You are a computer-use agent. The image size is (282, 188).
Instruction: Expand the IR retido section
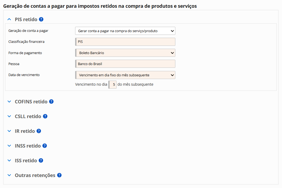(9, 131)
